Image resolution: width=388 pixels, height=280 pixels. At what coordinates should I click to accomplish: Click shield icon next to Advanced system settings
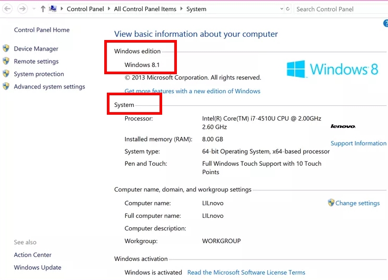[6, 86]
